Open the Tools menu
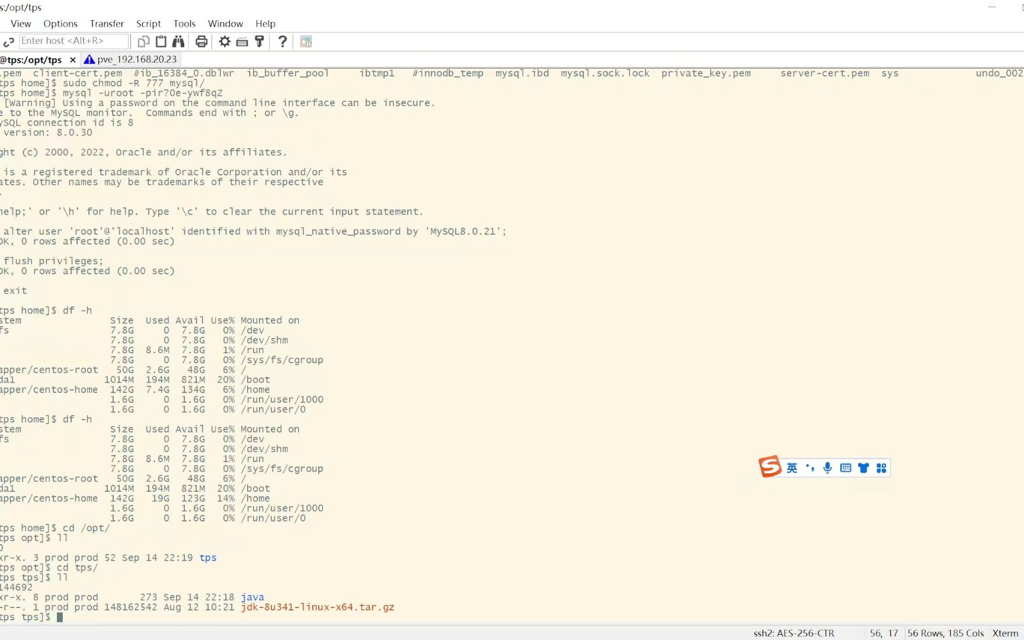The width and height of the screenshot is (1024, 640). 184,24
